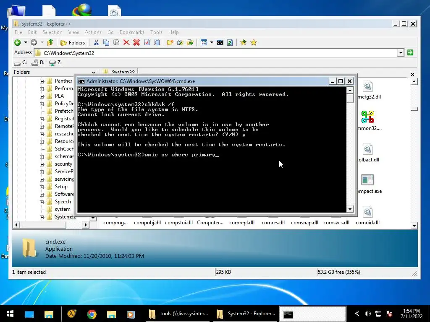Screen dimensions: 430x322
Task: Open the Actions menu
Action: click(x=93, y=32)
